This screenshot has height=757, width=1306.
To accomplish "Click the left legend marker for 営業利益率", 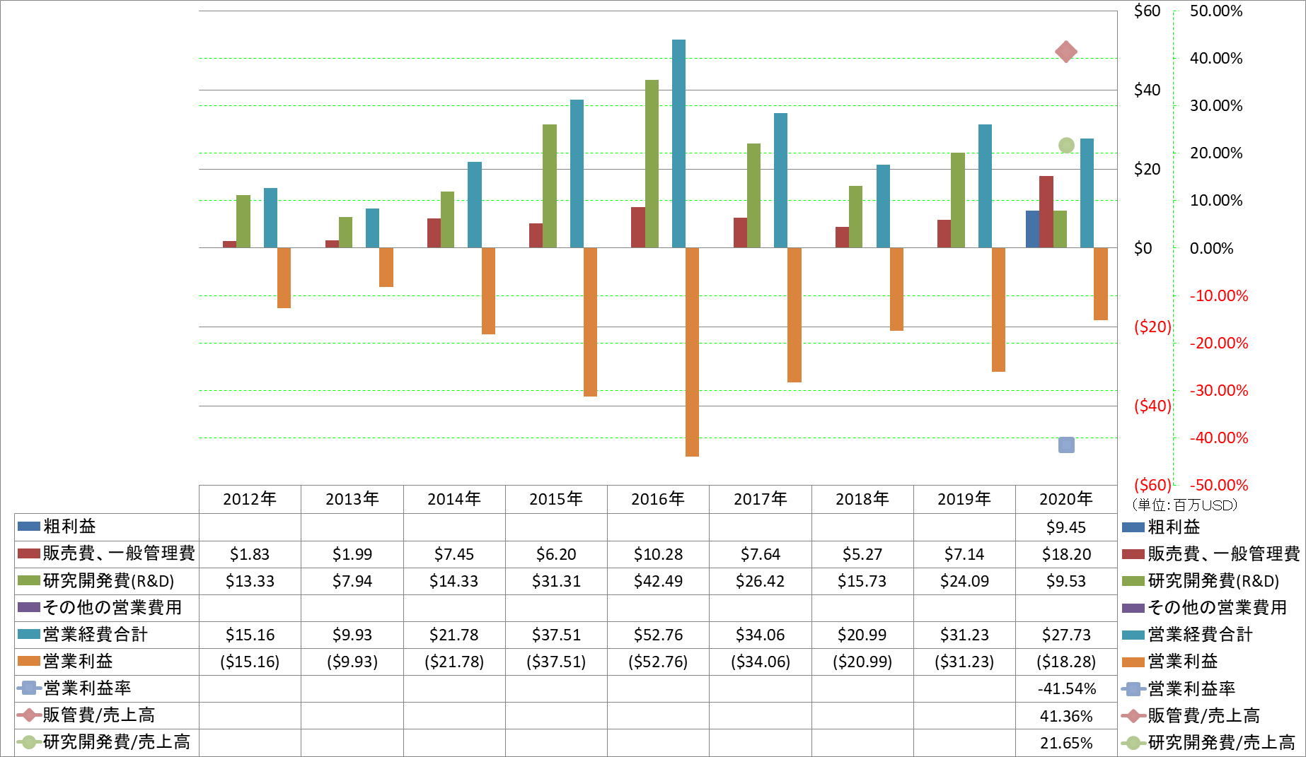I will (29, 688).
